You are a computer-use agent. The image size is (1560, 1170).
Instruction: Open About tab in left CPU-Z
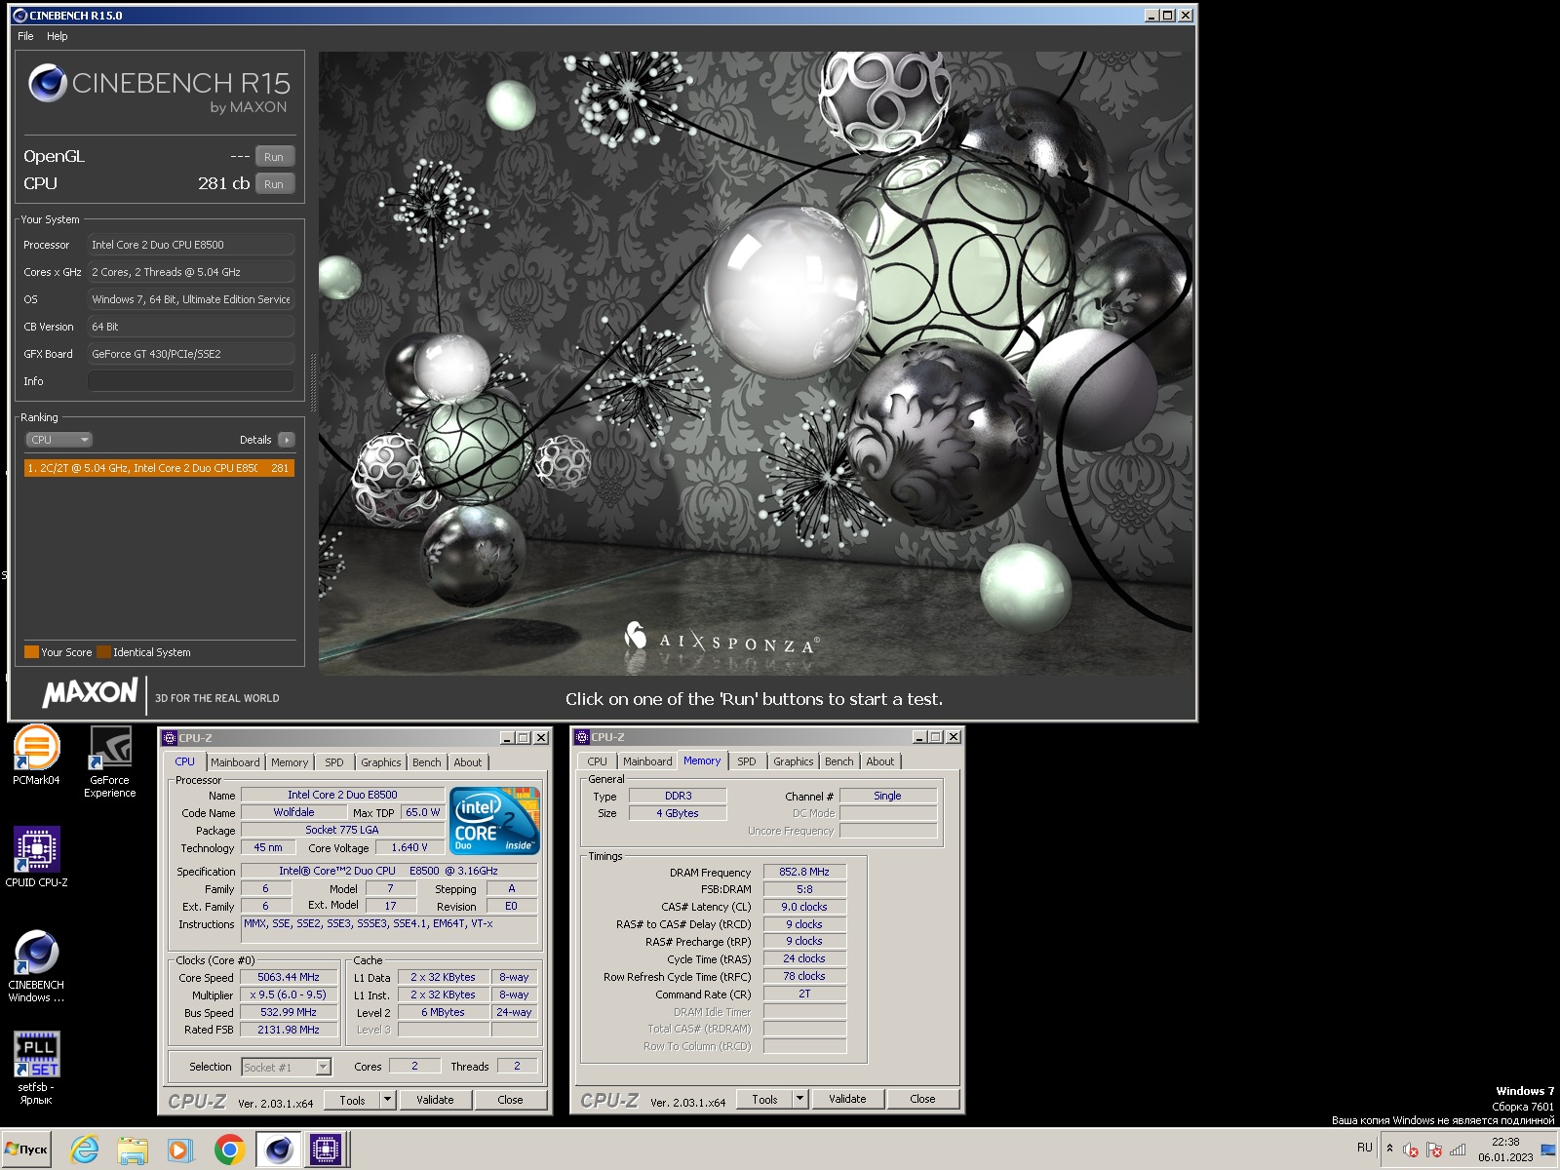point(468,762)
